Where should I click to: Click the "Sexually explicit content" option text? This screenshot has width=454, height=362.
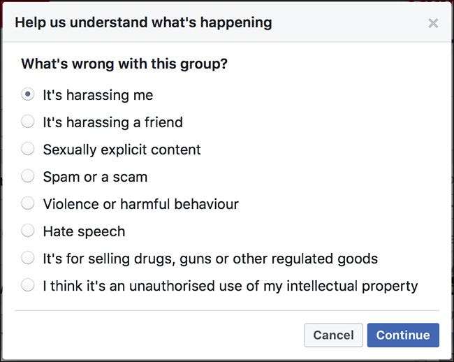point(122,150)
